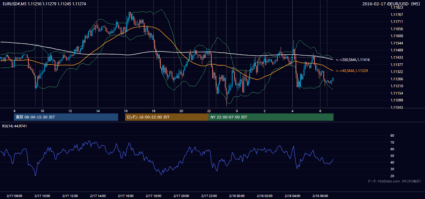The width and height of the screenshot is (425, 199).
Task: Click the 2/17 14:00 date label
Action: pos(98,196)
